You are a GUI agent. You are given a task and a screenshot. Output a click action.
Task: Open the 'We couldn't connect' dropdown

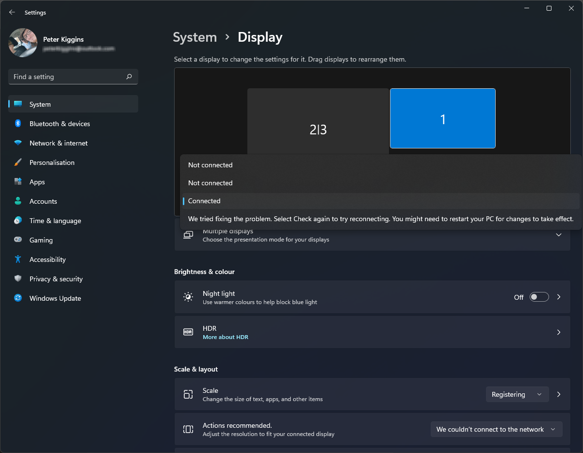tap(496, 429)
